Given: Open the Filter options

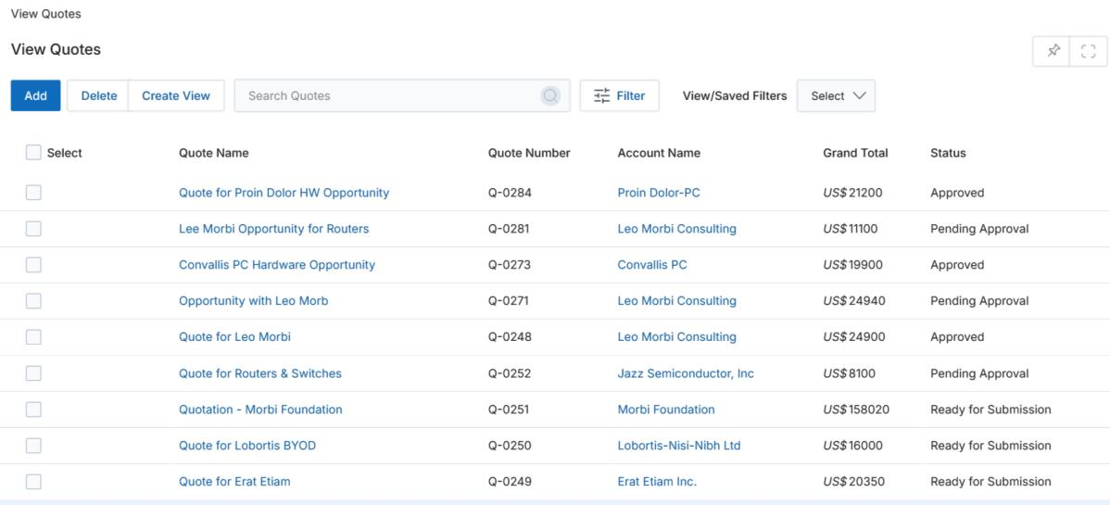Looking at the screenshot, I should pyautogui.click(x=620, y=95).
